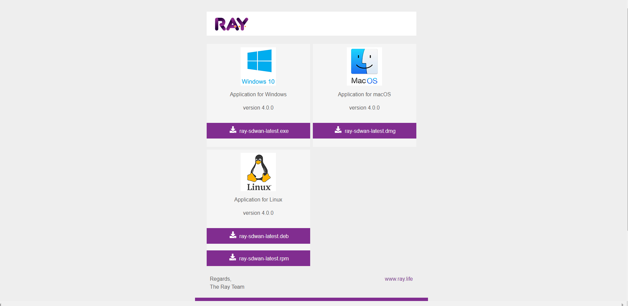Image resolution: width=628 pixels, height=306 pixels.
Task: Click download icon on the .exe button
Action: coord(233,130)
